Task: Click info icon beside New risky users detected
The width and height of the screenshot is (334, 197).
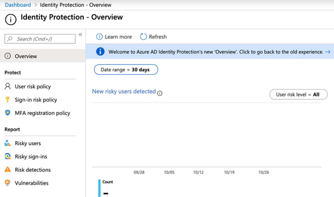Action: tap(160, 93)
